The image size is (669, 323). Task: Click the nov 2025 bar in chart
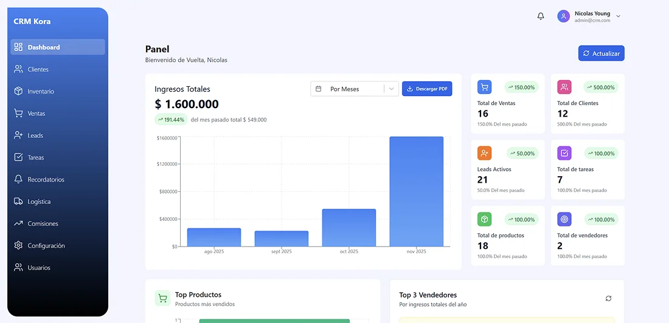click(416, 191)
